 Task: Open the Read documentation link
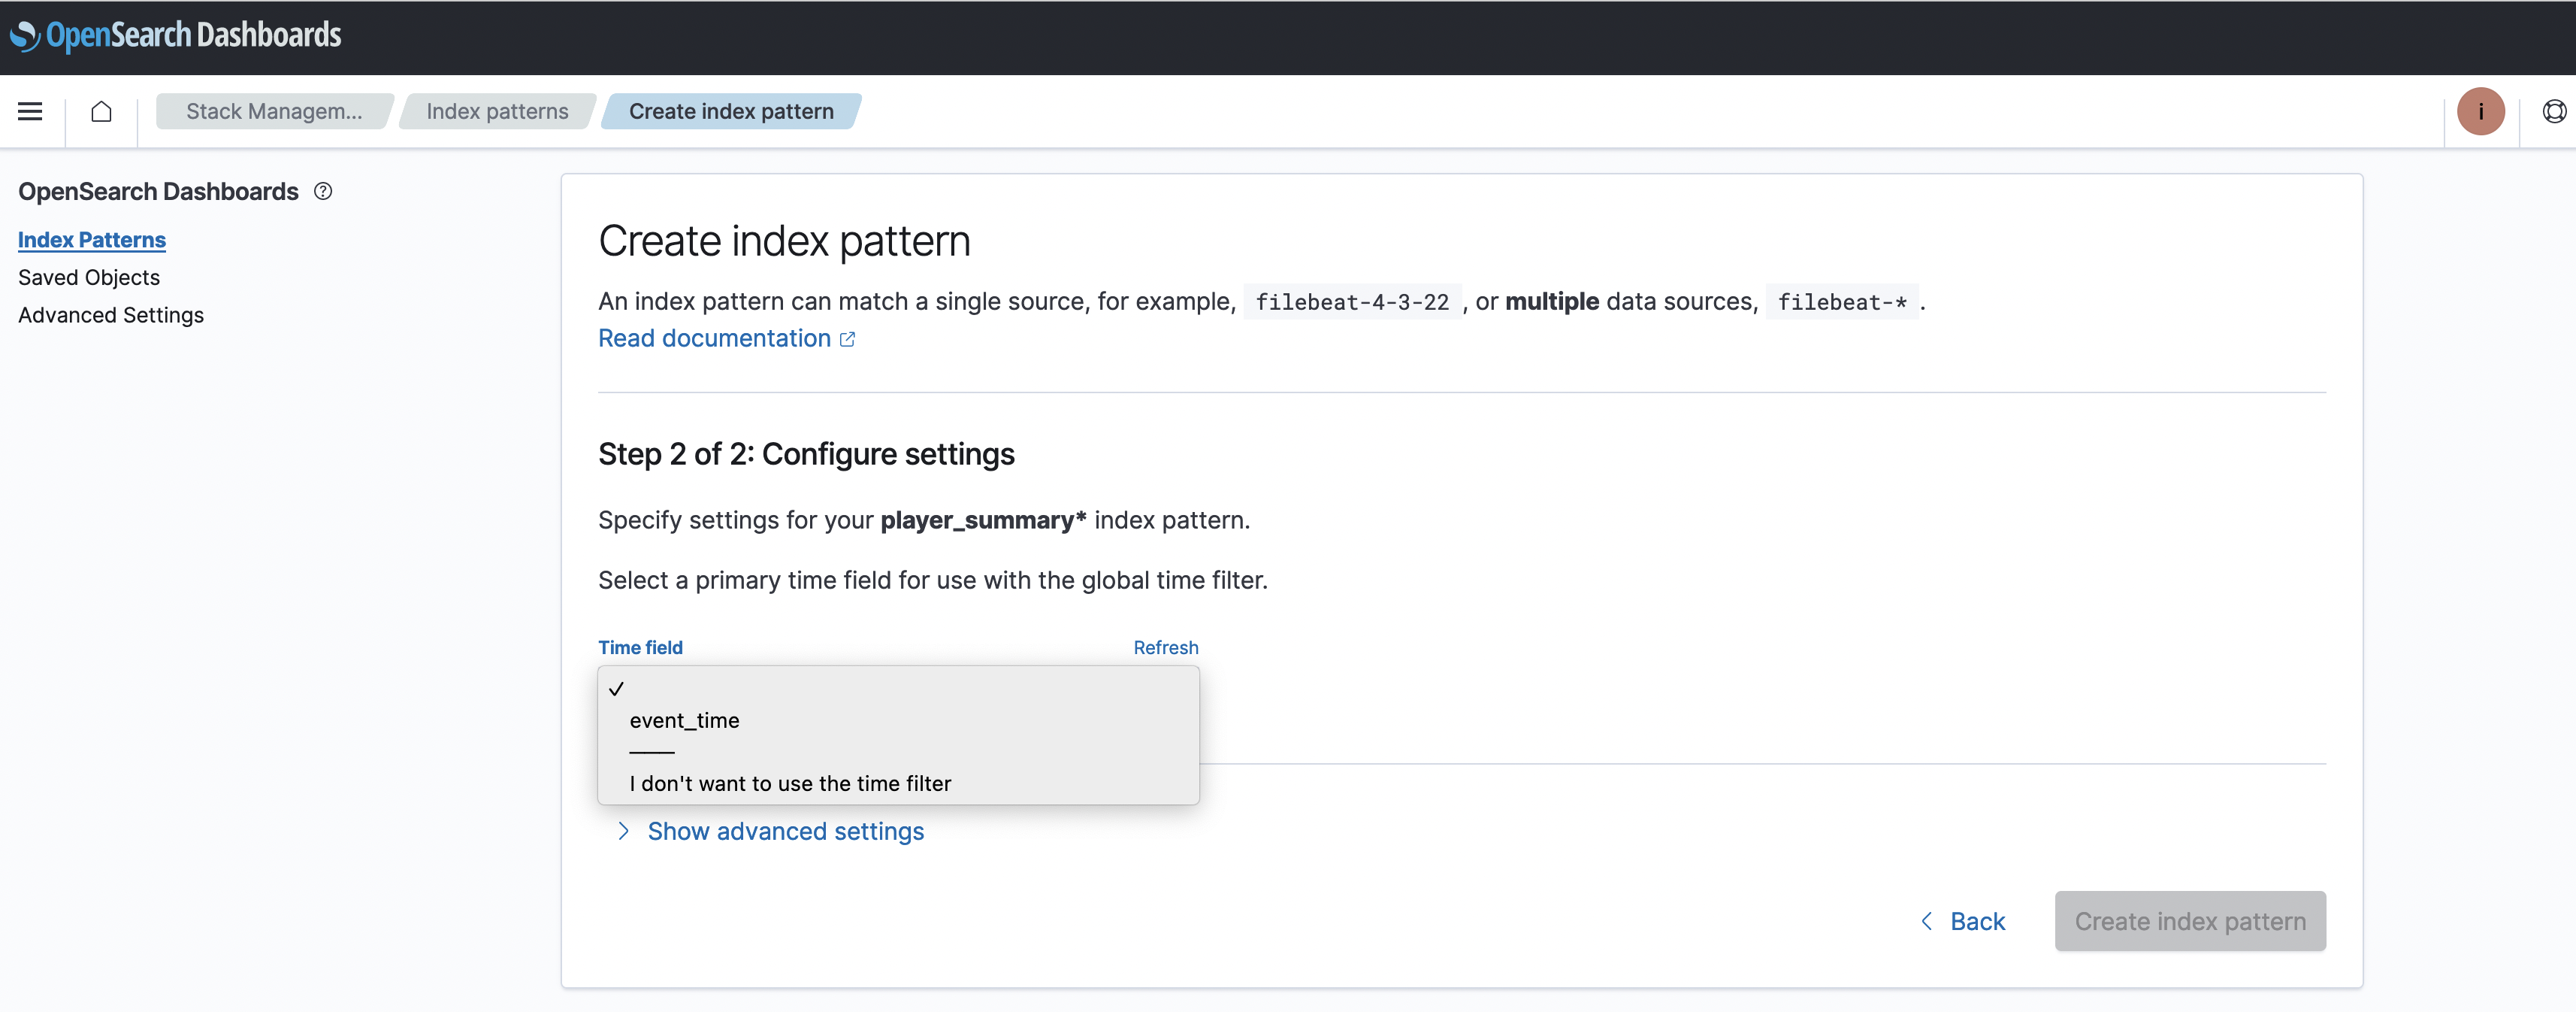tap(714, 338)
